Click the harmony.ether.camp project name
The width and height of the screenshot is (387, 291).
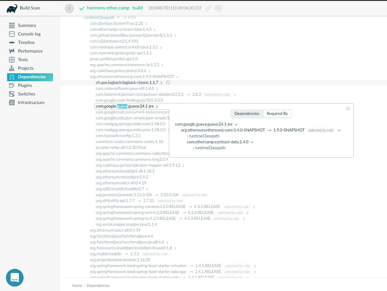pos(108,8)
